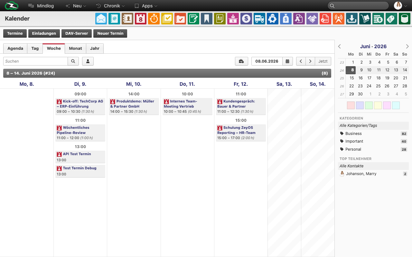Open the teal download tray icon

(x=352, y=19)
